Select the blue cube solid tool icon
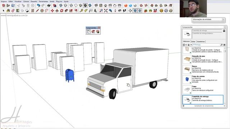230x129 pixels. click(x=130, y=6)
